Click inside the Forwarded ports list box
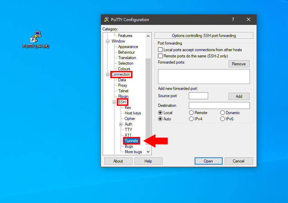Screen dimensions: 288x203 [204, 77]
